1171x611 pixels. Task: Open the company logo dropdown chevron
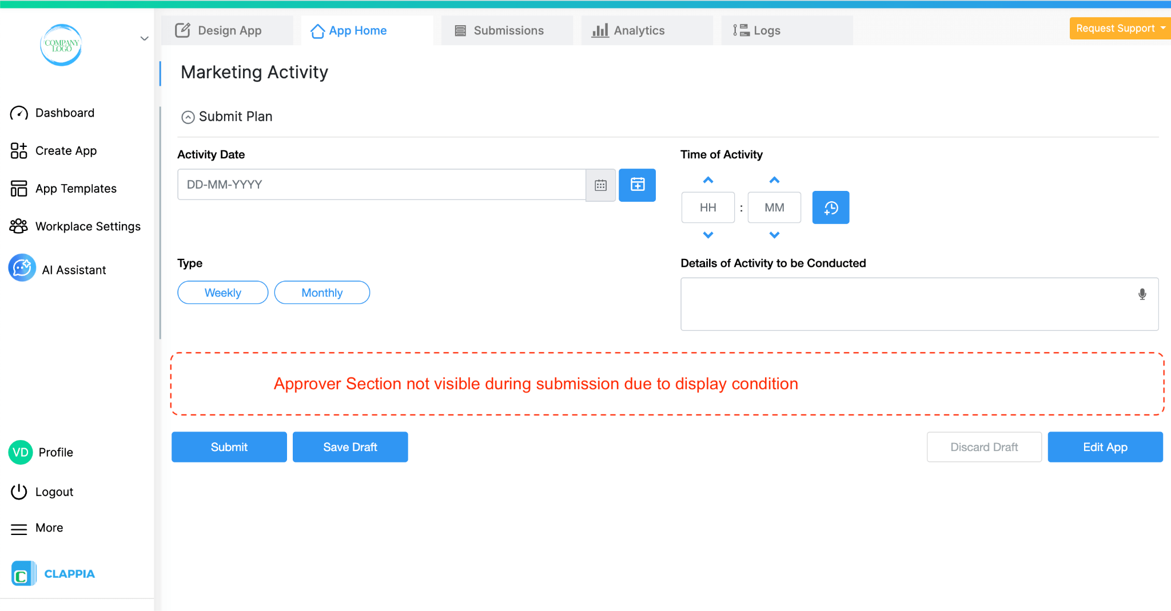[x=144, y=38]
